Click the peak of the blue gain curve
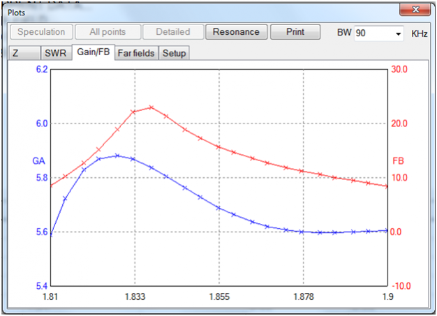The width and height of the screenshot is (437, 316). [x=117, y=156]
